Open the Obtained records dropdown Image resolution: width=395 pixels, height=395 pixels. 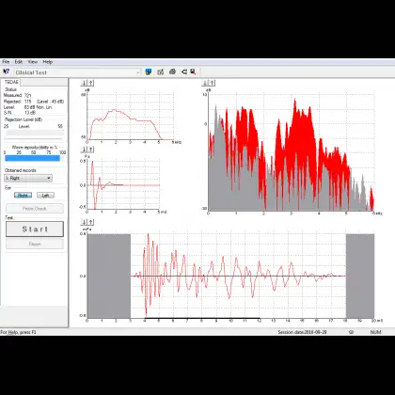[x=28, y=178]
